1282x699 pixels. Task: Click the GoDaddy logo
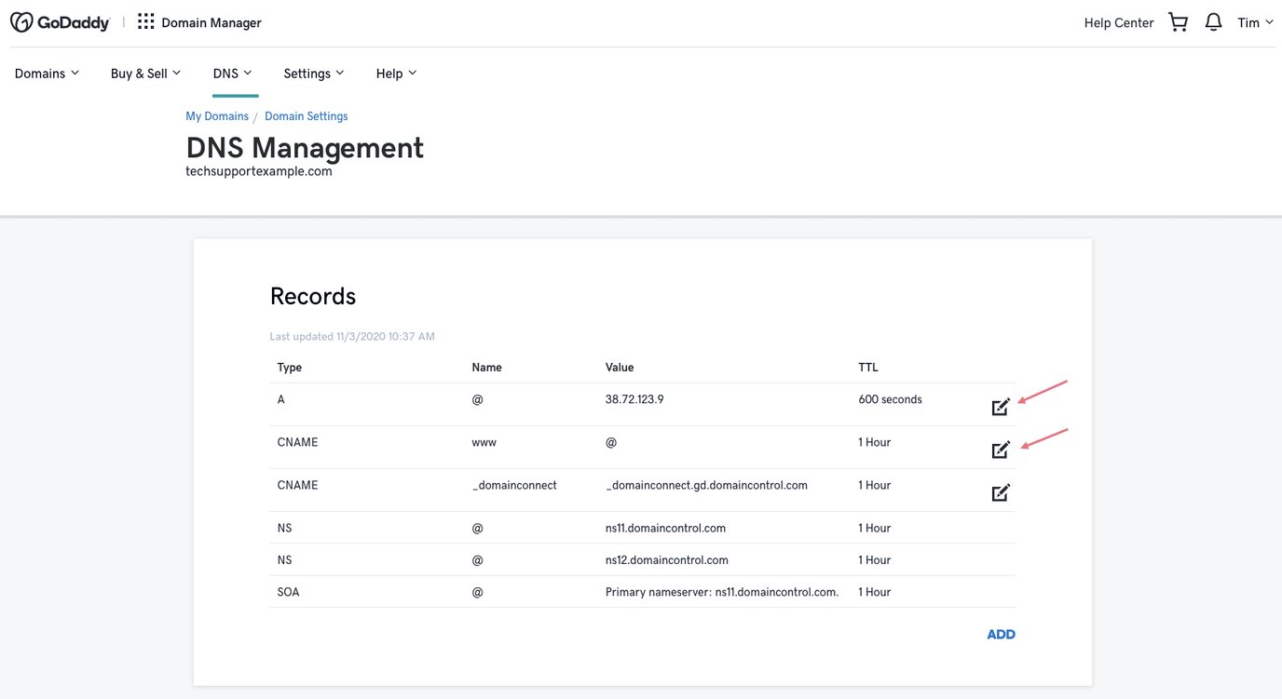click(60, 22)
